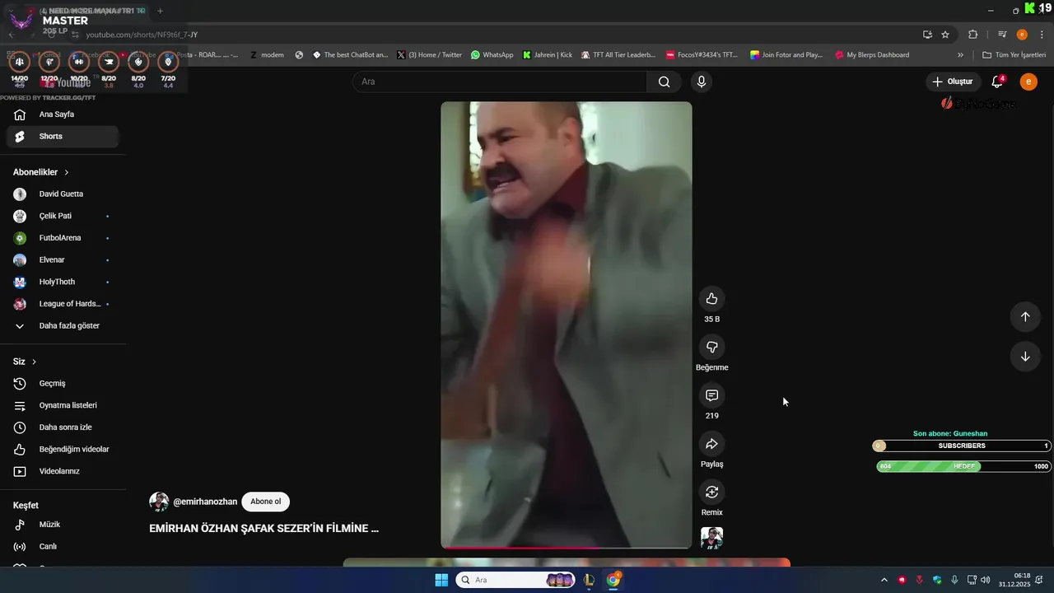Image resolution: width=1054 pixels, height=593 pixels.
Task: Click the Windows taskbar search box
Action: tap(515, 580)
